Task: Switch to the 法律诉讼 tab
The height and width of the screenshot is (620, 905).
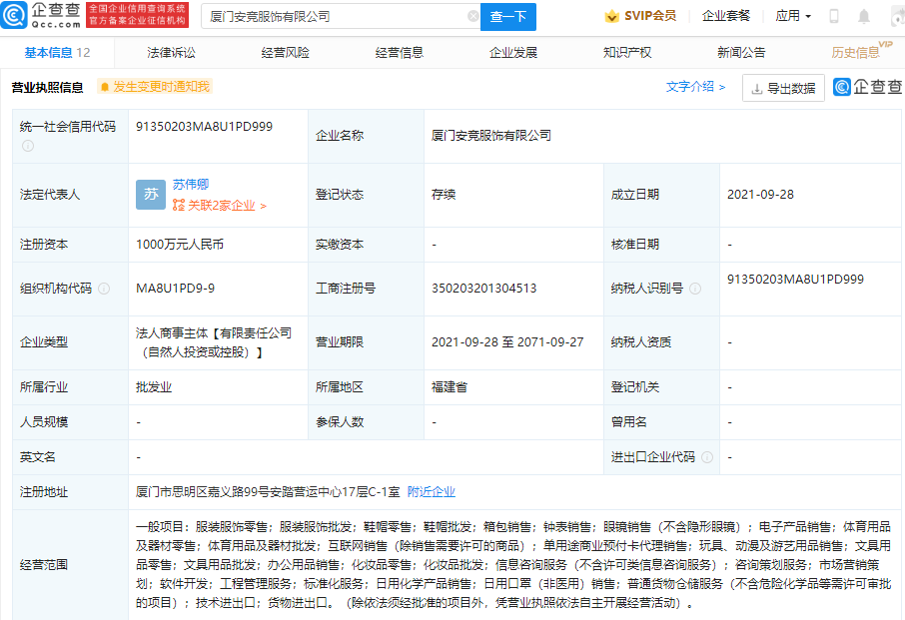Action: pos(171,53)
